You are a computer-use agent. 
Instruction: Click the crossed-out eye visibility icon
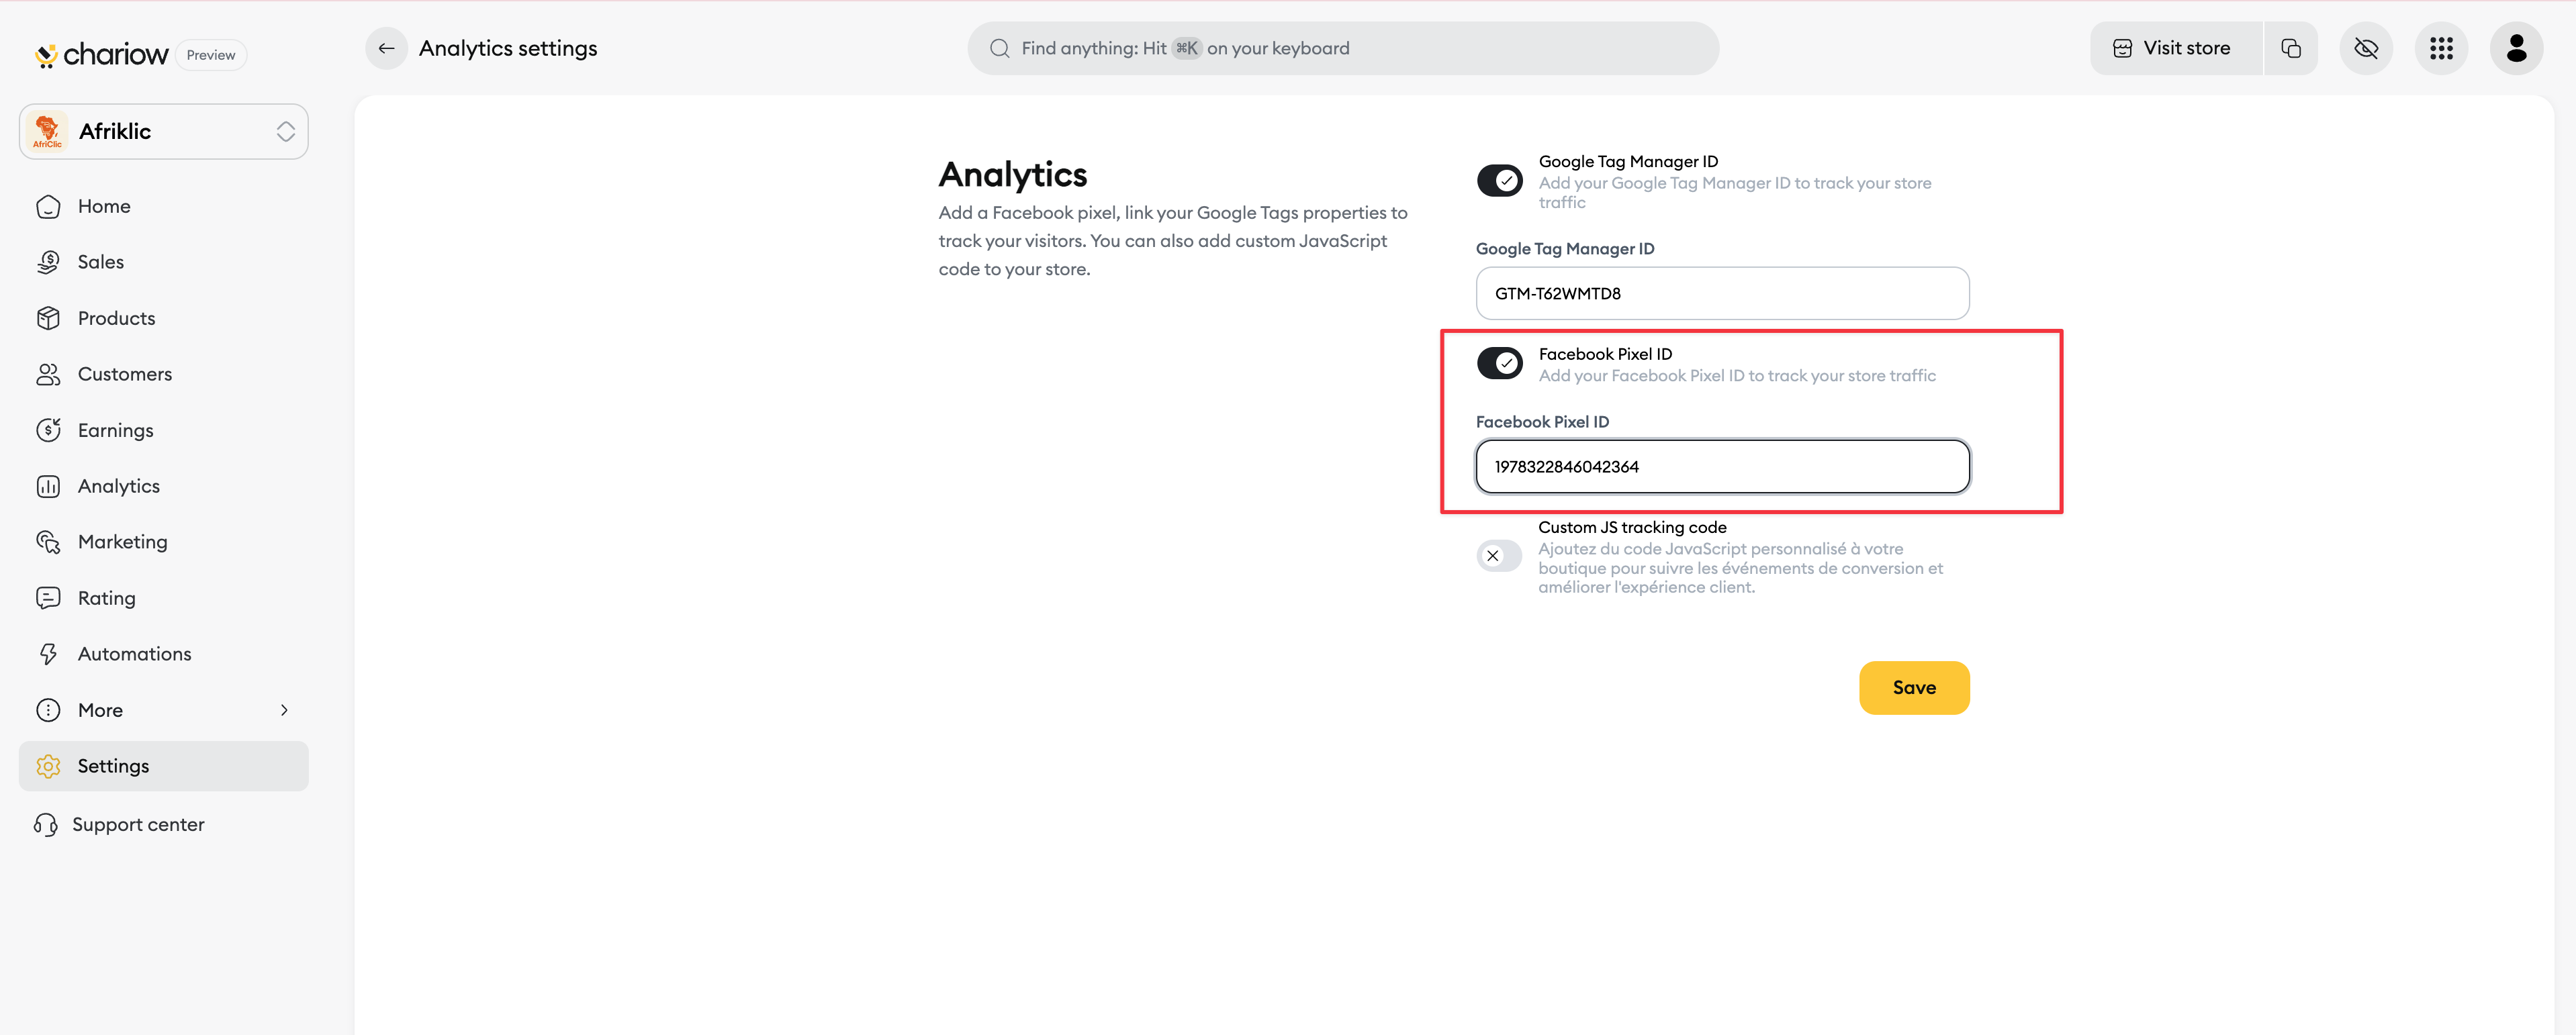tap(2365, 48)
